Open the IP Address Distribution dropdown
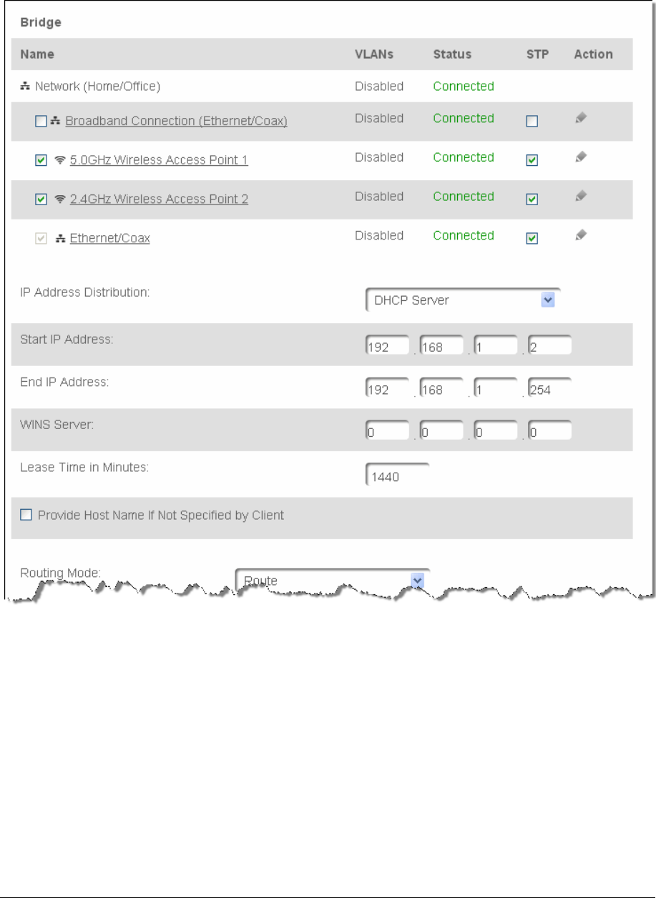656x898 pixels. (x=463, y=300)
